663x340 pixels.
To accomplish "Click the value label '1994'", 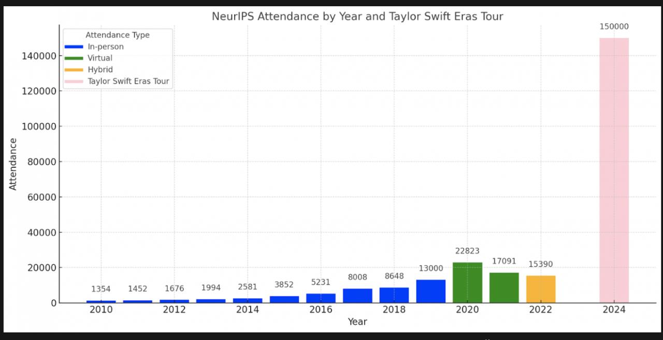I will point(211,288).
